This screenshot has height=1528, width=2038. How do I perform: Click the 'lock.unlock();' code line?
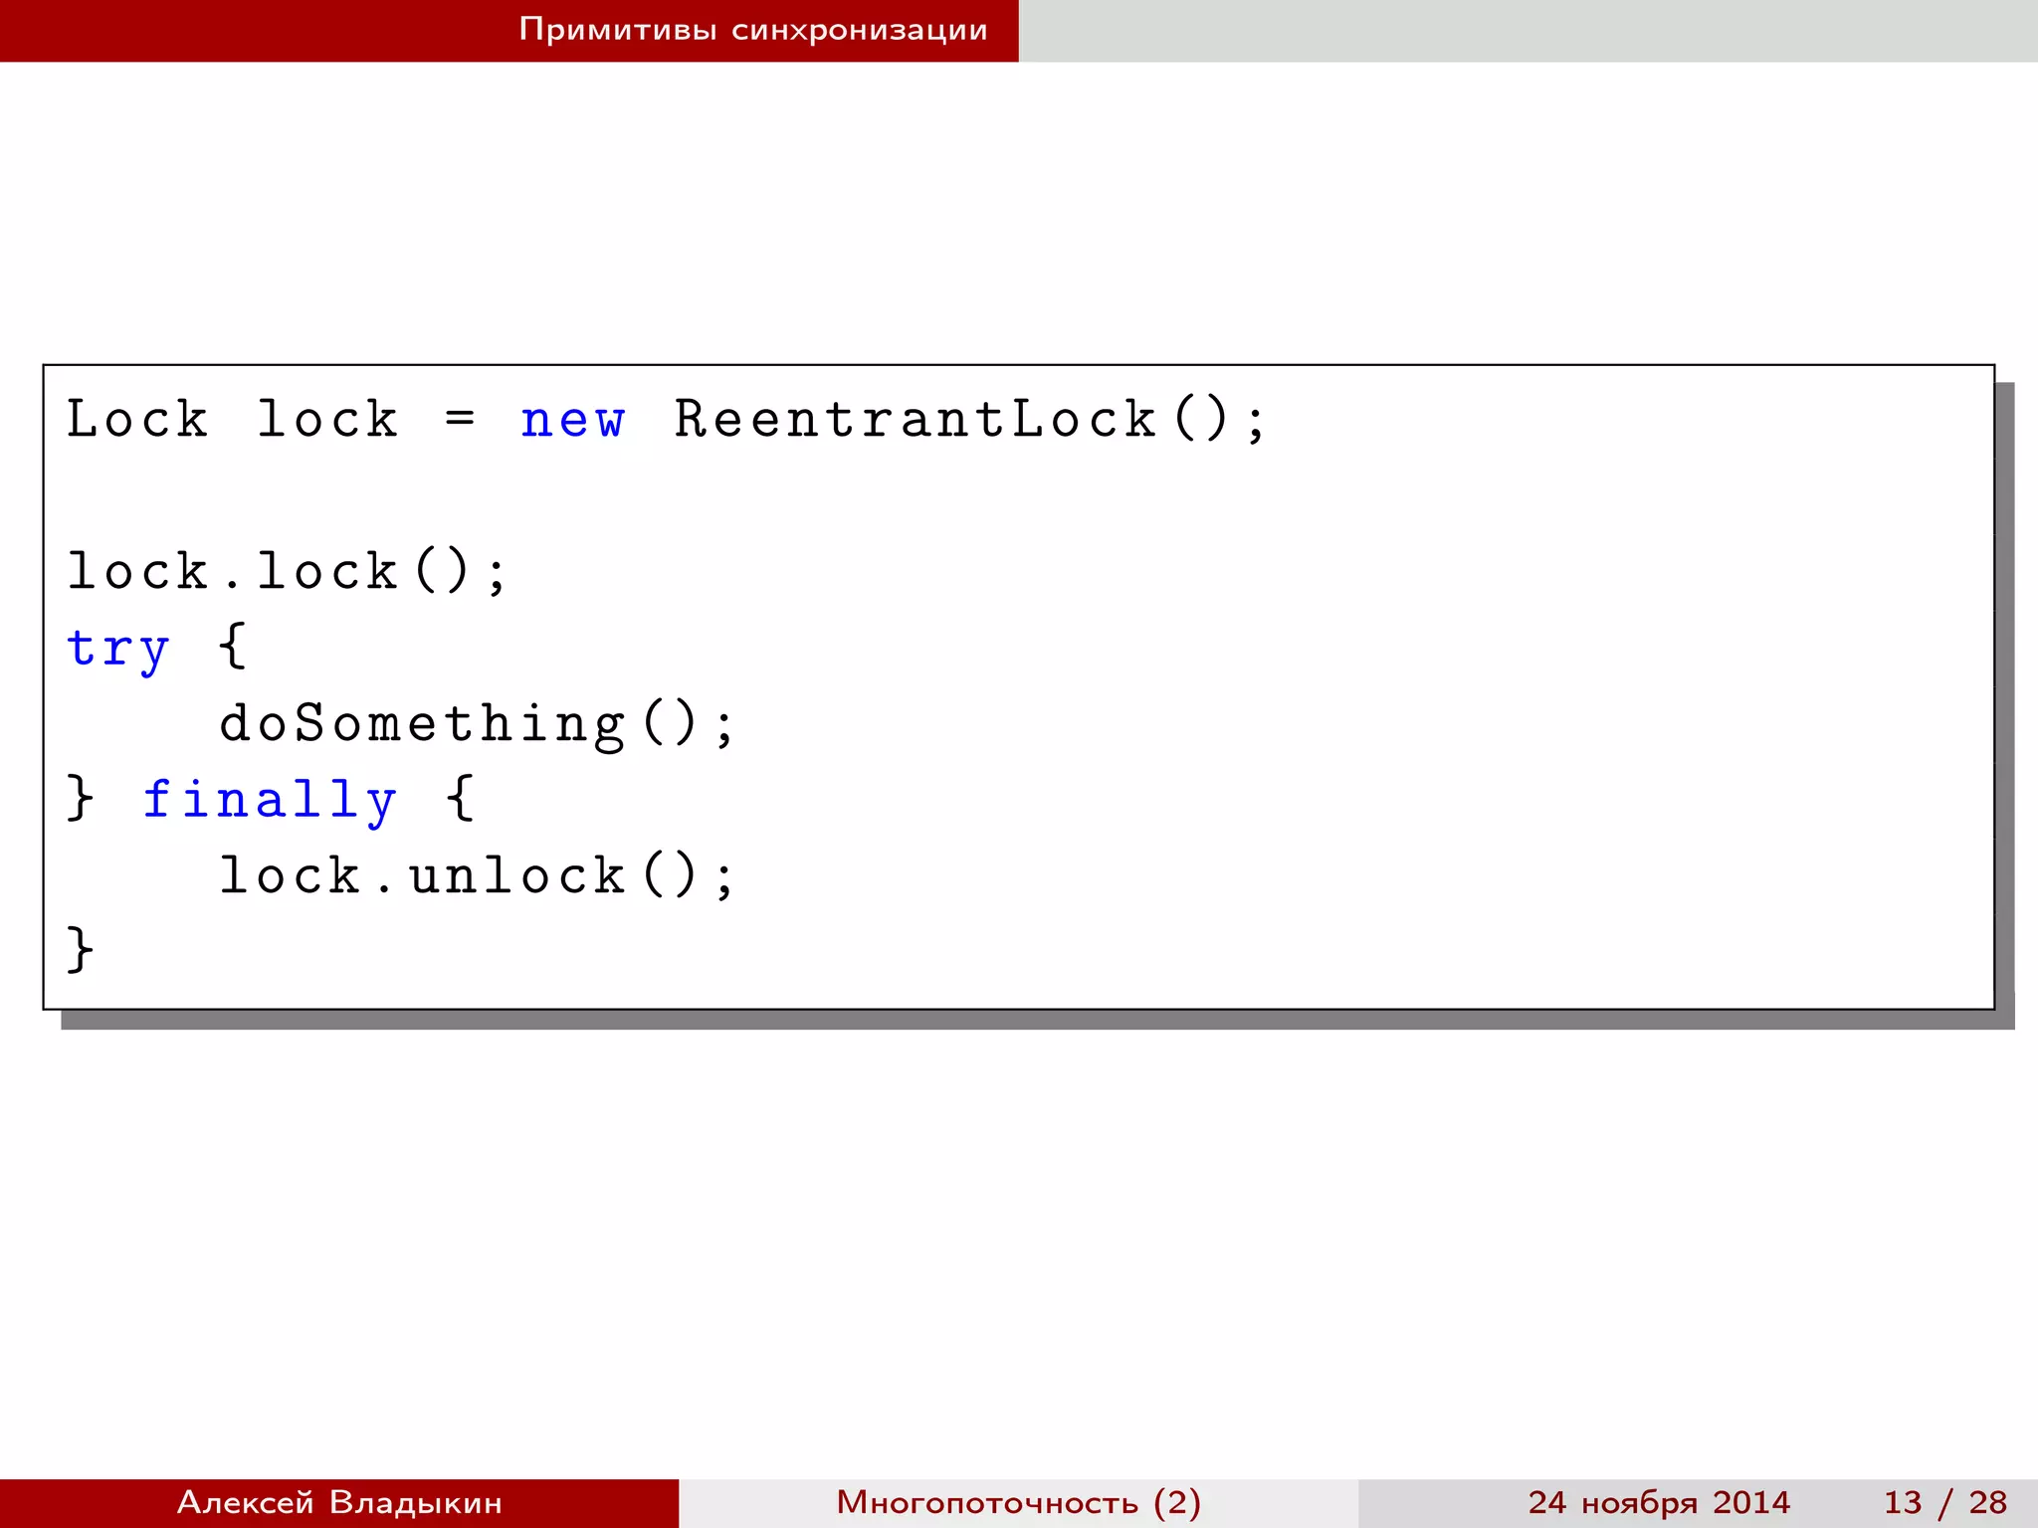point(477,875)
